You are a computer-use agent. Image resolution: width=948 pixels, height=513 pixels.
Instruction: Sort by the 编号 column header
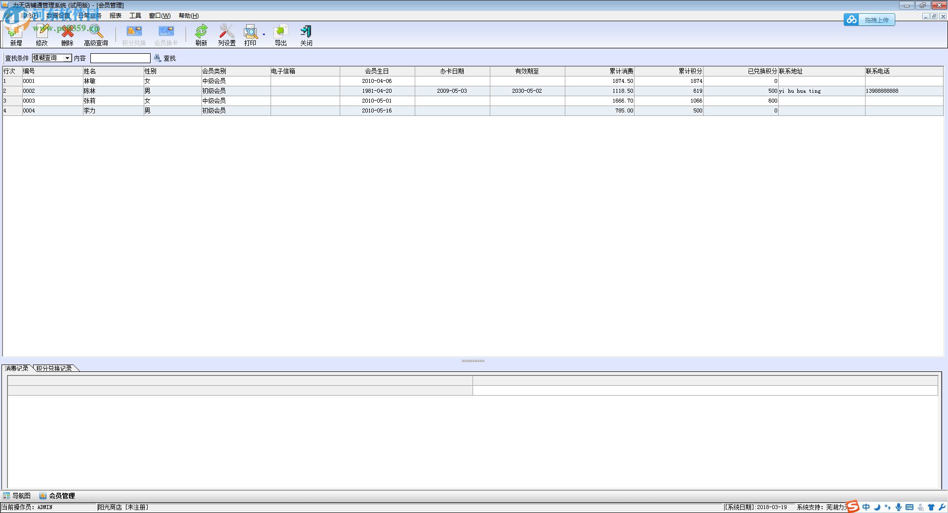pos(52,71)
